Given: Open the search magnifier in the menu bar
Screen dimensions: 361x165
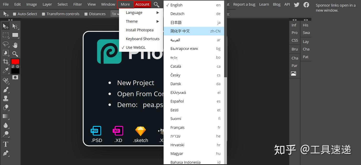Looking at the screenshot, I should (156, 4).
